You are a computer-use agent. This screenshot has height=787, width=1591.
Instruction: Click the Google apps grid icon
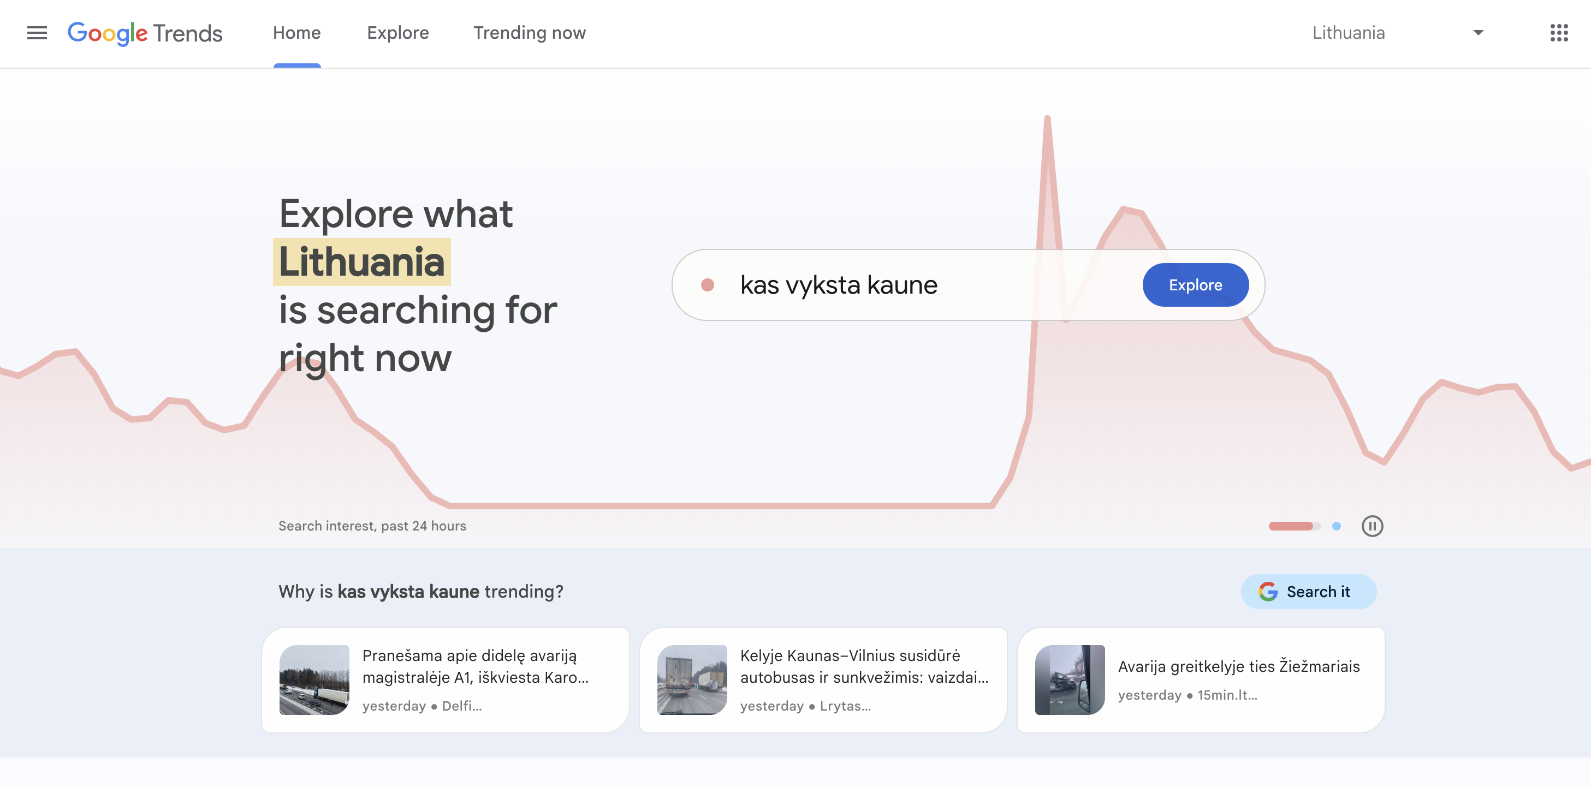pyautogui.click(x=1559, y=33)
